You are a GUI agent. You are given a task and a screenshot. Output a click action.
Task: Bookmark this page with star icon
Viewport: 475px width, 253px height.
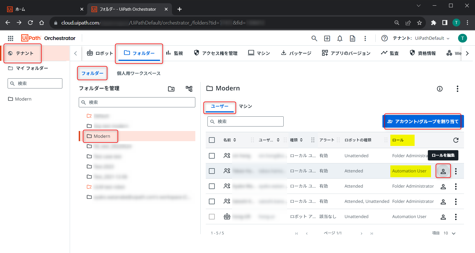[x=419, y=23]
